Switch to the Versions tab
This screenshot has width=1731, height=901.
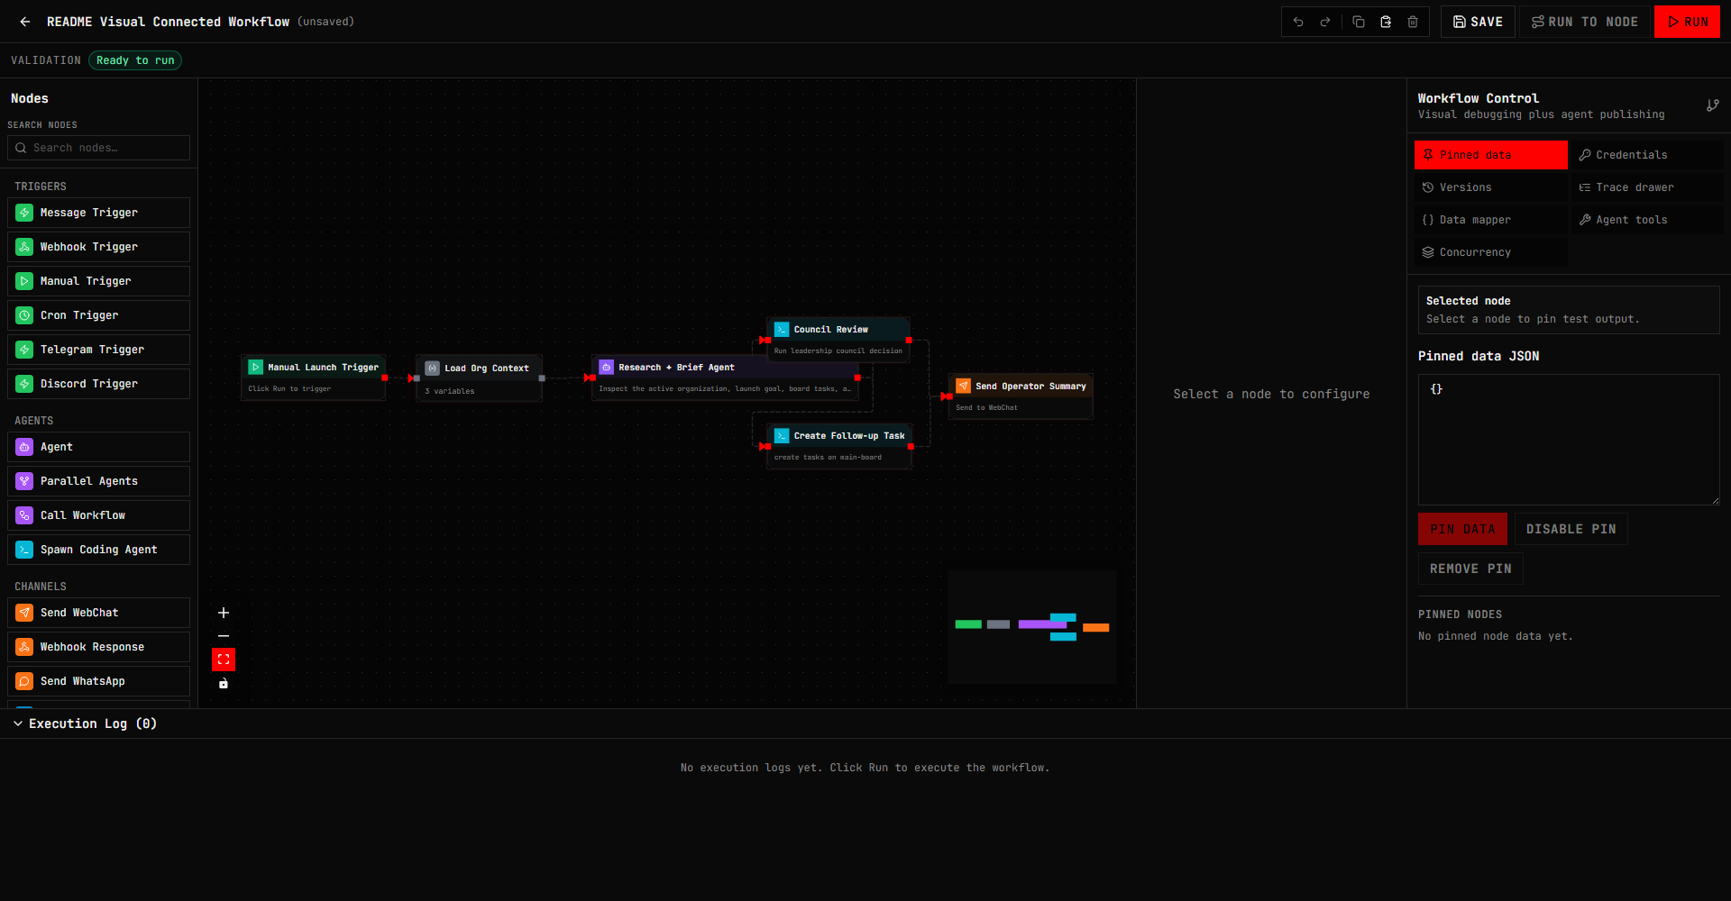coord(1491,187)
